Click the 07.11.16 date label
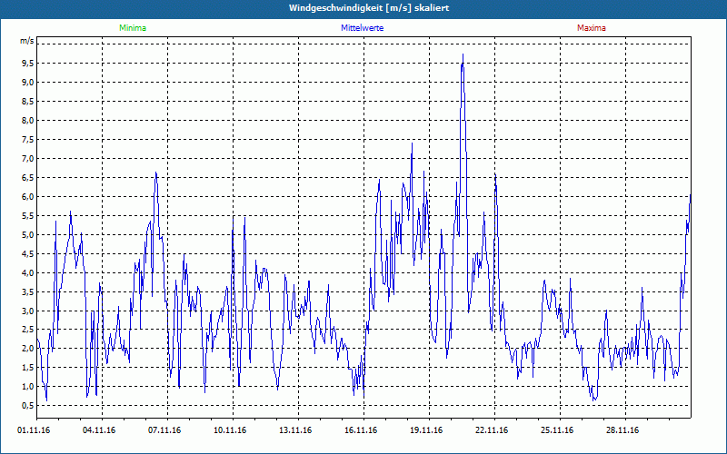This screenshot has width=727, height=454. (x=164, y=430)
